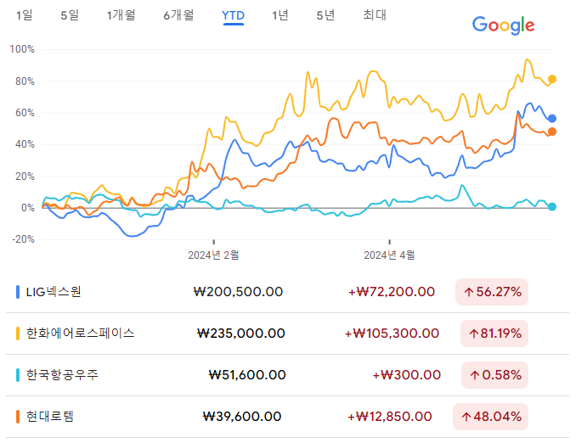Click the 40% y-axis label
This screenshot has width=576, height=443.
point(25,144)
